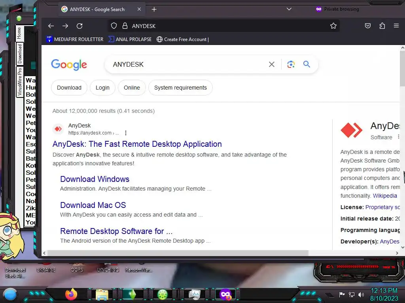405x303 pixels.
Task: Open the lime slice taskbar icon
Action: 163,295
